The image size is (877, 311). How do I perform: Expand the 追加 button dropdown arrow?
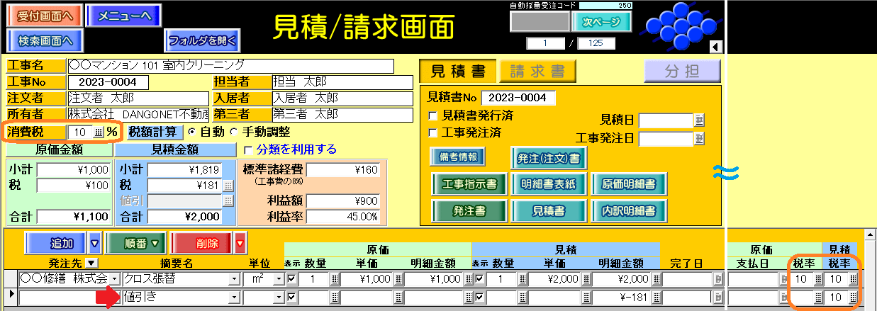point(95,244)
